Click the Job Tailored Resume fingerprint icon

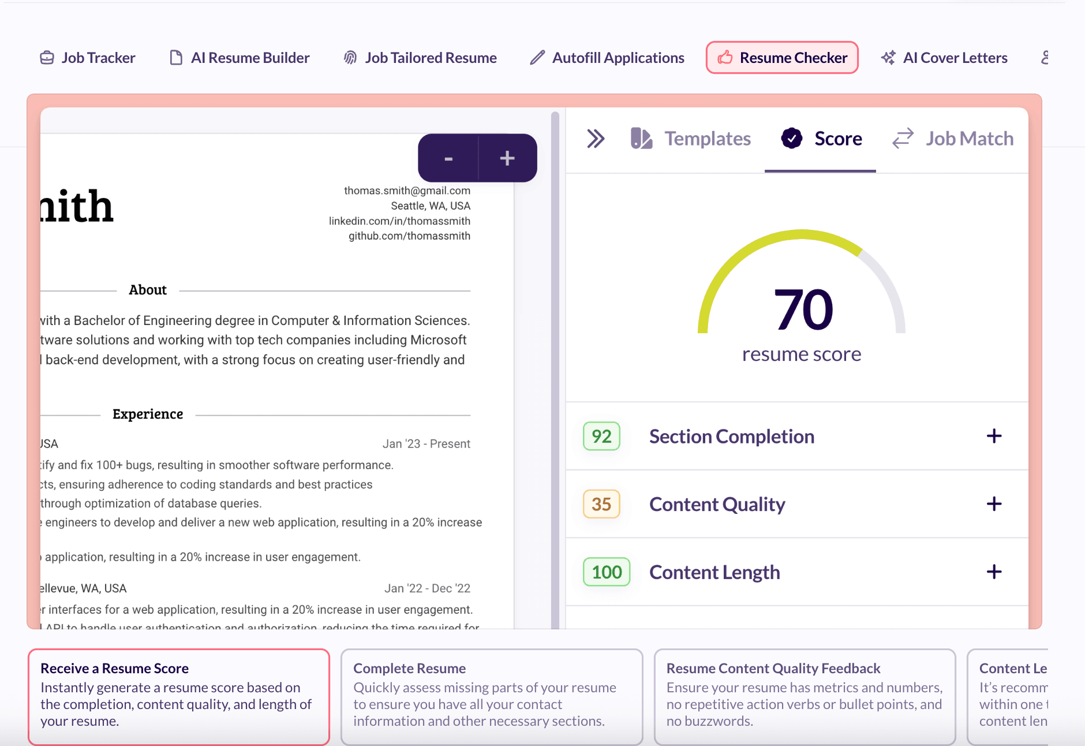pos(350,58)
